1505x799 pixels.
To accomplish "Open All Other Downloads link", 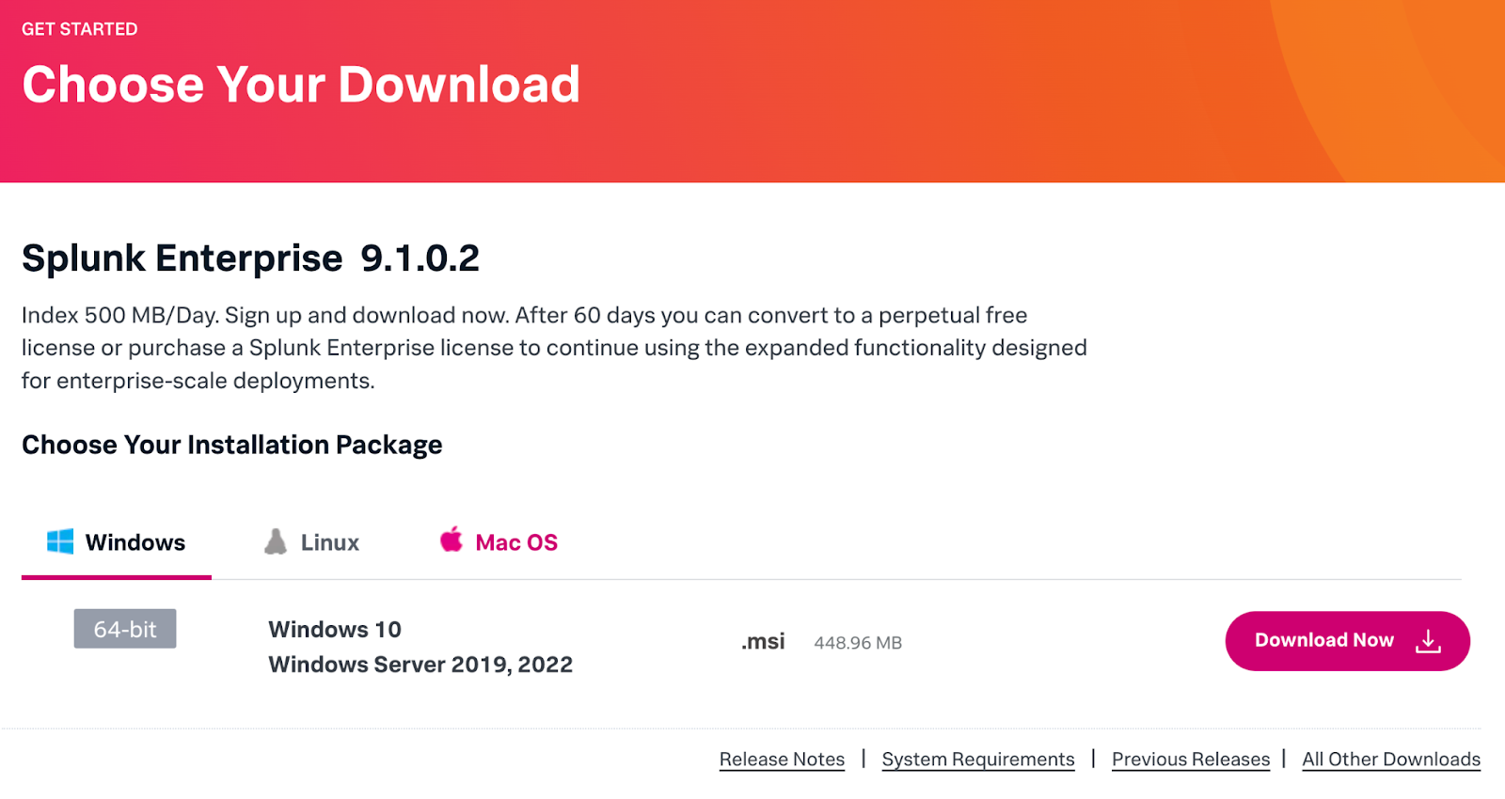I will 1391,760.
